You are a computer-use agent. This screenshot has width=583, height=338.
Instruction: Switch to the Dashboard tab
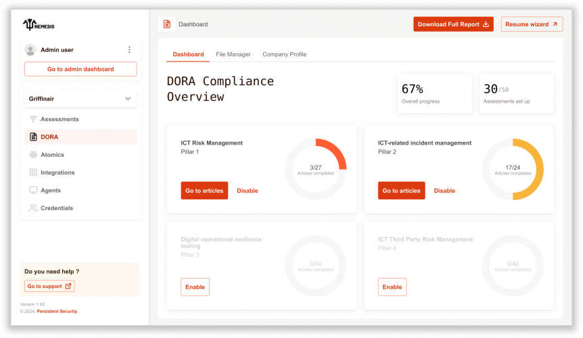point(188,54)
